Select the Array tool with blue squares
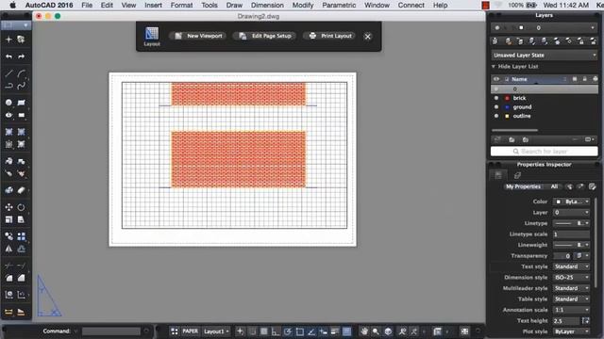This screenshot has width=604, height=339. pos(22,236)
